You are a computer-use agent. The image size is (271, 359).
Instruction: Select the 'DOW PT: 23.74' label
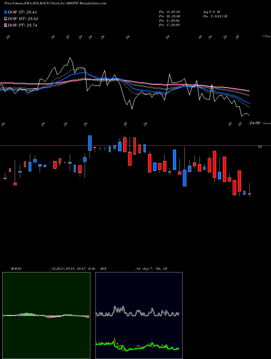22,25
